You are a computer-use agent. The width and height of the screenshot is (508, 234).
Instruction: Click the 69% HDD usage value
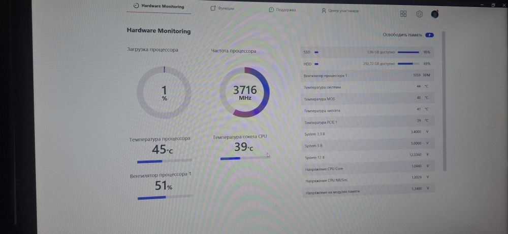pyautogui.click(x=427, y=64)
